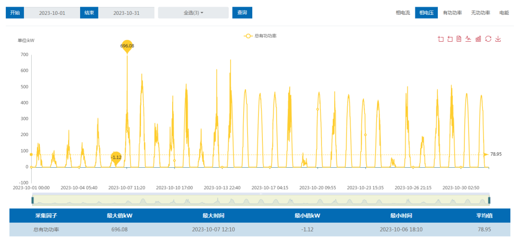The height and width of the screenshot is (240, 518).
Task: Click the start date field 2023-10-01
Action: 52,13
